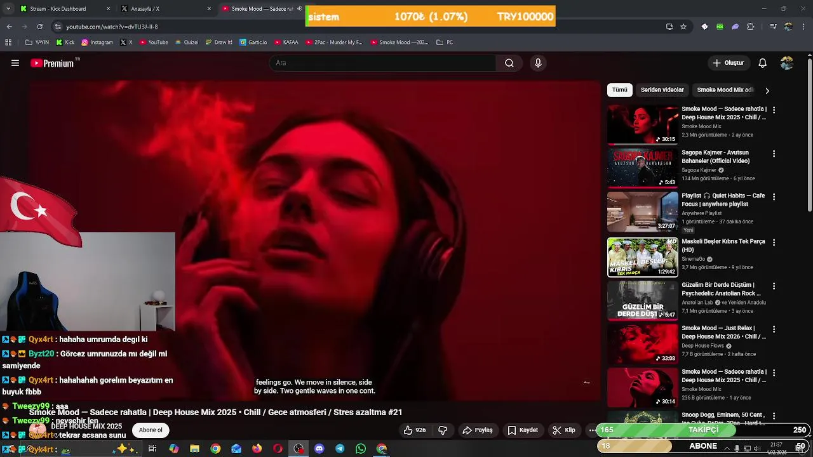Open options for Güzelim Bir Derde Düştüm
This screenshot has height=457, width=813.
point(774,286)
